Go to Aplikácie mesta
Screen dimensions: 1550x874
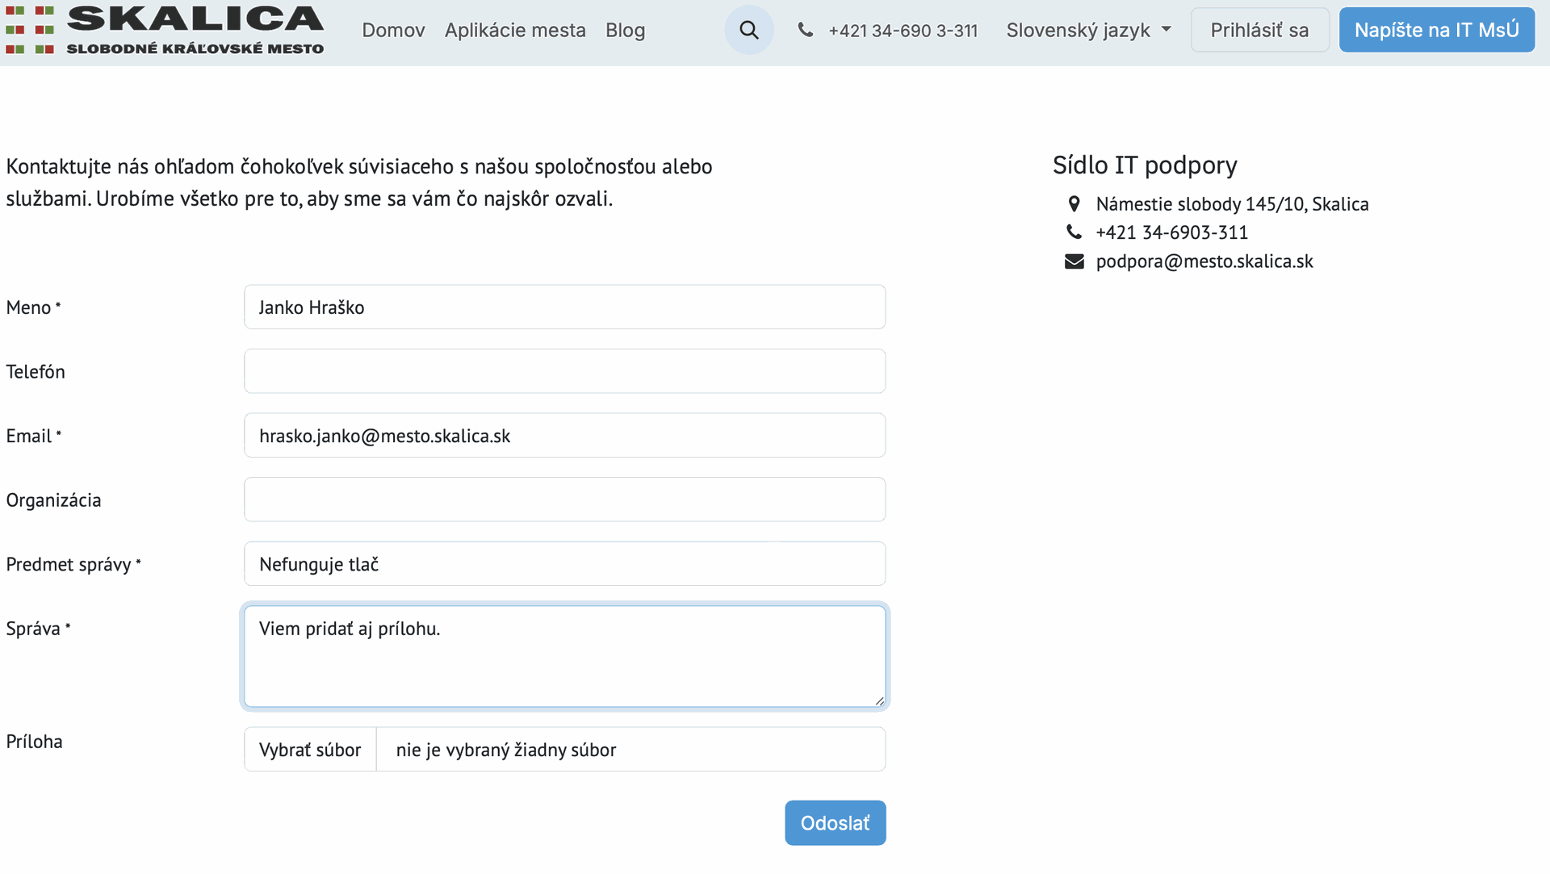pyautogui.click(x=515, y=31)
